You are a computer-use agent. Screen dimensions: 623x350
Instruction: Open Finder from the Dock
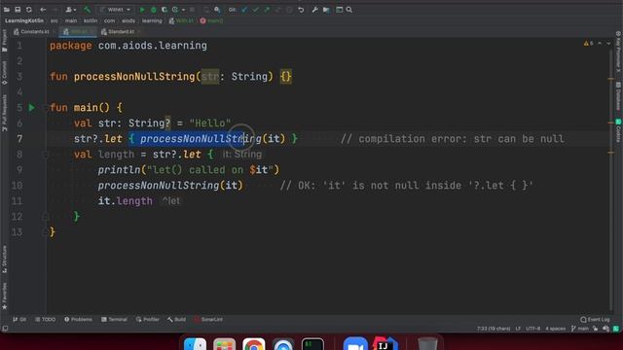195,344
